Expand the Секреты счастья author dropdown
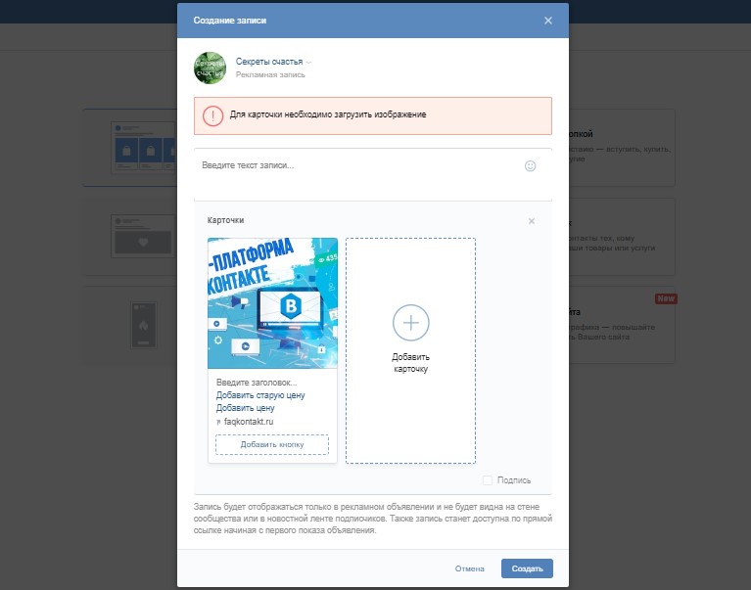This screenshot has height=590, width=751. 308,63
